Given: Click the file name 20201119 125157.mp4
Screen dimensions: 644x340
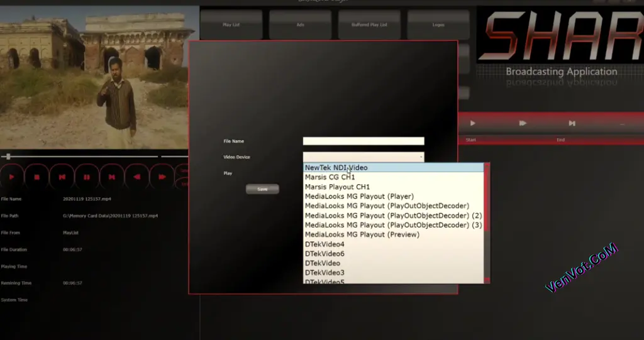Looking at the screenshot, I should point(87,199).
